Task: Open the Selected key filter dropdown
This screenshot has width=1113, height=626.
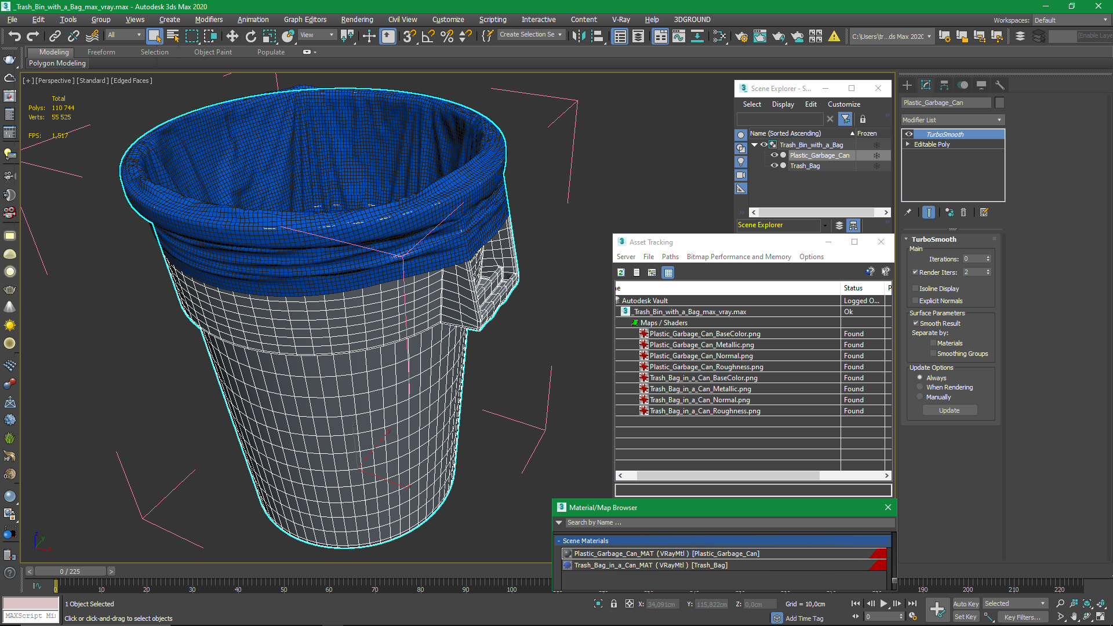Action: coord(1015,603)
